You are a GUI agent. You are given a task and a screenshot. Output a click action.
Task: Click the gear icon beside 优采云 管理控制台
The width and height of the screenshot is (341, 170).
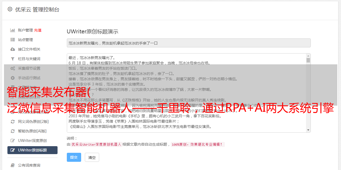10,9
